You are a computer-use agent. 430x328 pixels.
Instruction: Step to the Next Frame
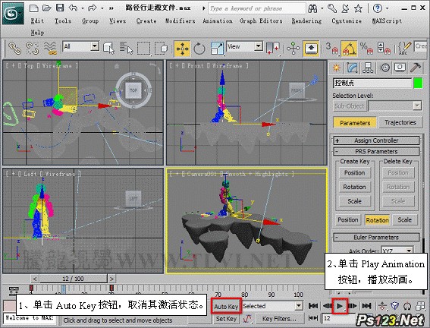[353, 306]
